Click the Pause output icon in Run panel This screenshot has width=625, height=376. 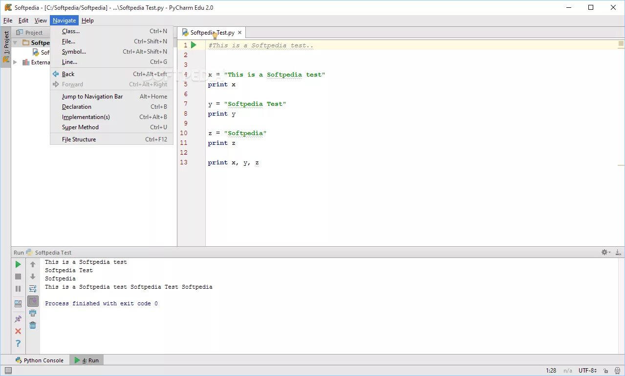pyautogui.click(x=18, y=289)
